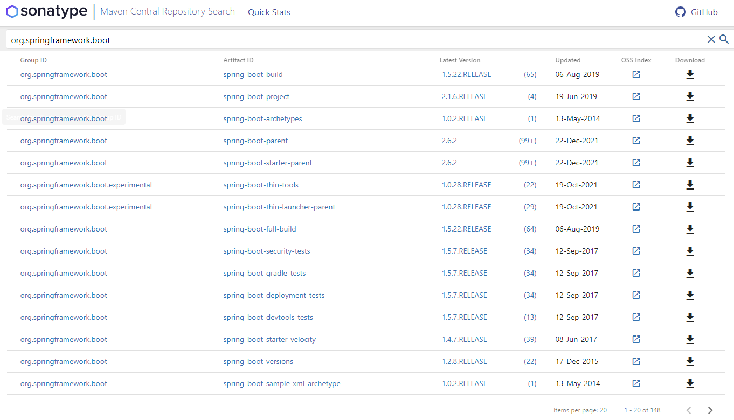Screen dimensions: 734x420
Task: Select the '1 - 20 of 148' pagination text
Action: coord(642,410)
